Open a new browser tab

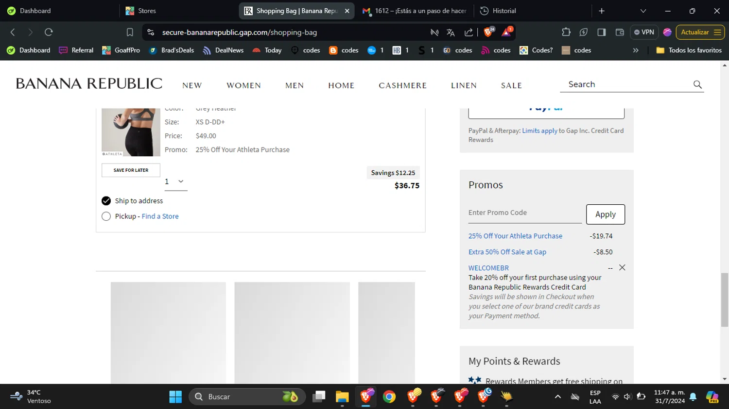602,11
